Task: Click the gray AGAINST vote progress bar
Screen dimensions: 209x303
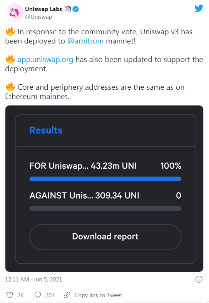Action: 105,209
